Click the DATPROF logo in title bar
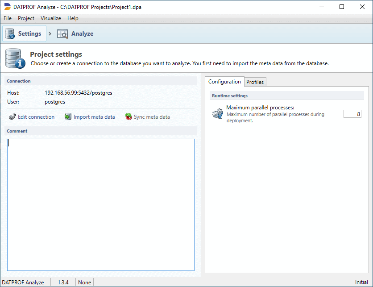The height and width of the screenshot is (287, 373). (x=7, y=7)
